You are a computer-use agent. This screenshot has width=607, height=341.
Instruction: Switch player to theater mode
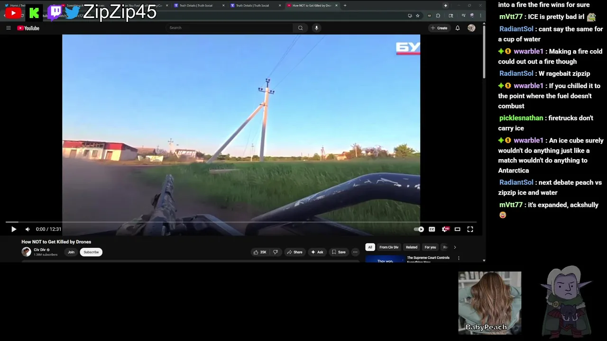458,229
